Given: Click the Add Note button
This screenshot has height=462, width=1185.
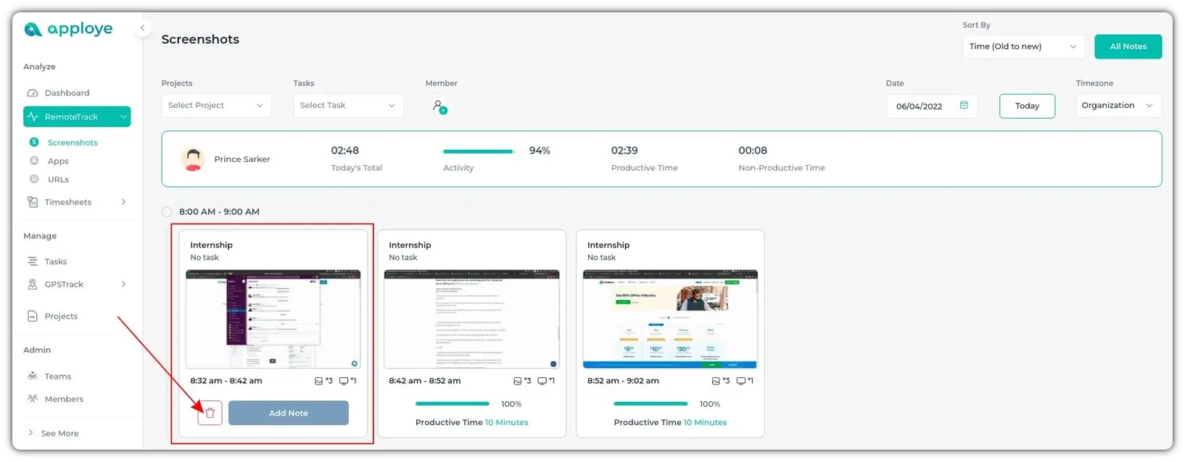Looking at the screenshot, I should [288, 413].
